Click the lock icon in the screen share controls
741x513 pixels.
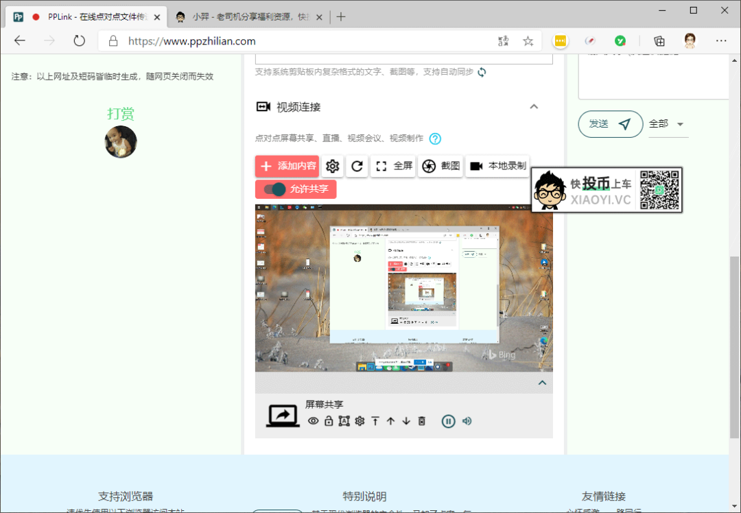[328, 421]
